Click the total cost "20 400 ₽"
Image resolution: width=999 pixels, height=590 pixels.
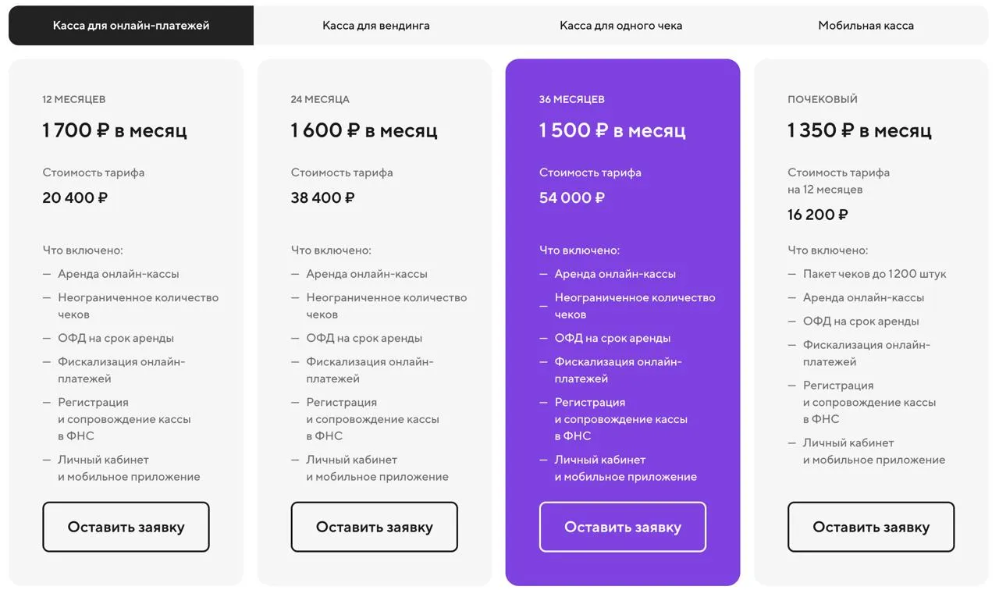(x=75, y=197)
